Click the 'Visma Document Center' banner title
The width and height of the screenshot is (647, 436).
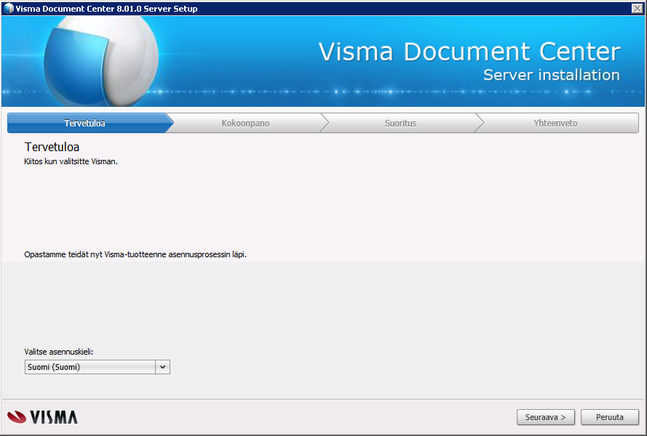(469, 52)
